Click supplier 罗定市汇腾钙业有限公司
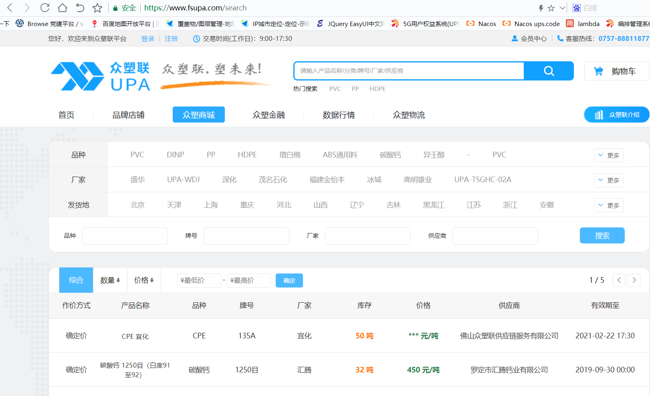Image resolution: width=650 pixels, height=396 pixels. click(x=509, y=370)
